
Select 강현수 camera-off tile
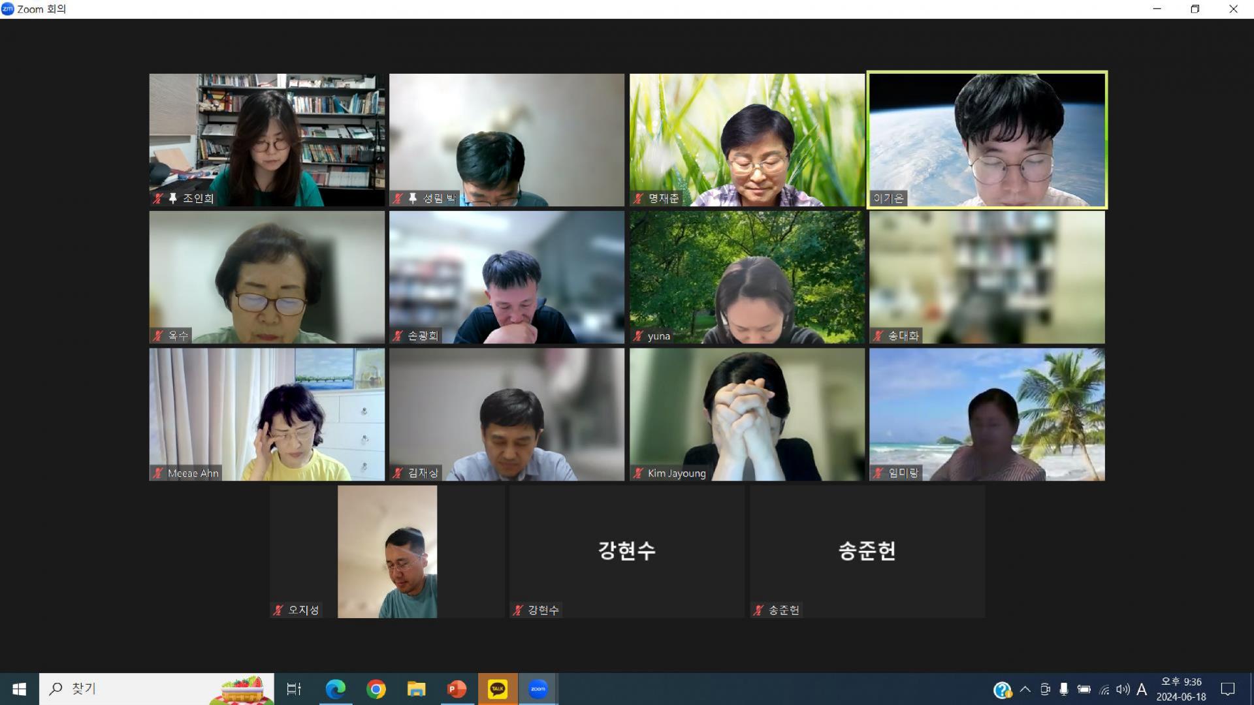(x=627, y=552)
